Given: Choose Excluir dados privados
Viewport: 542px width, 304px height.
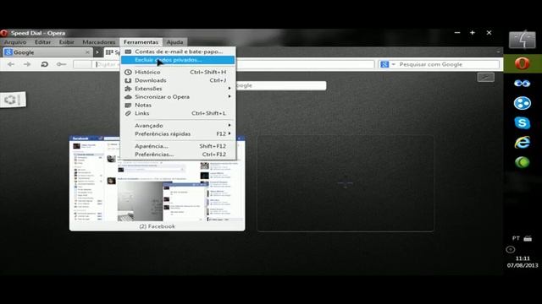Looking at the screenshot, I should (x=178, y=60).
